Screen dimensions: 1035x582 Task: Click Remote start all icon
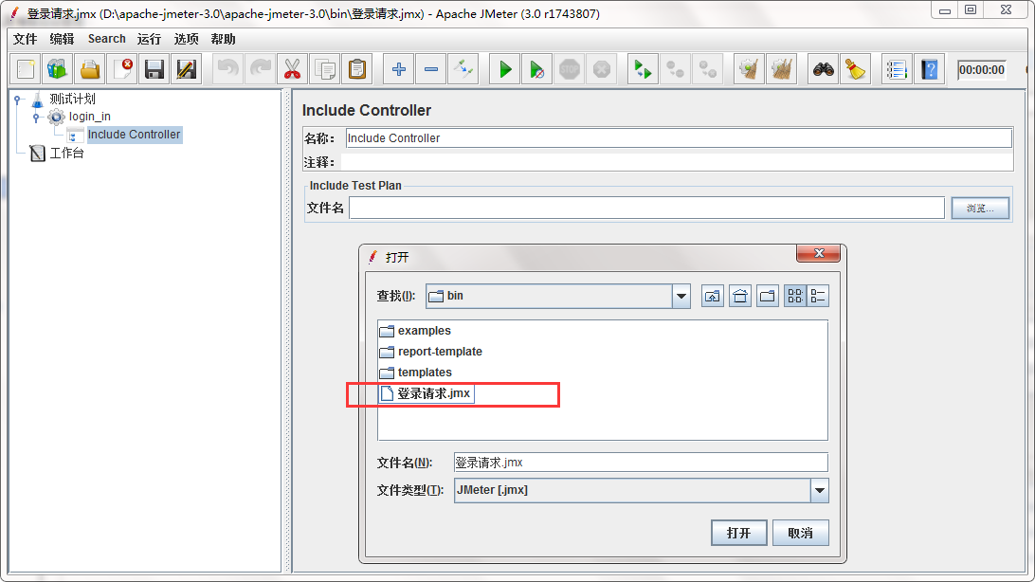(643, 68)
